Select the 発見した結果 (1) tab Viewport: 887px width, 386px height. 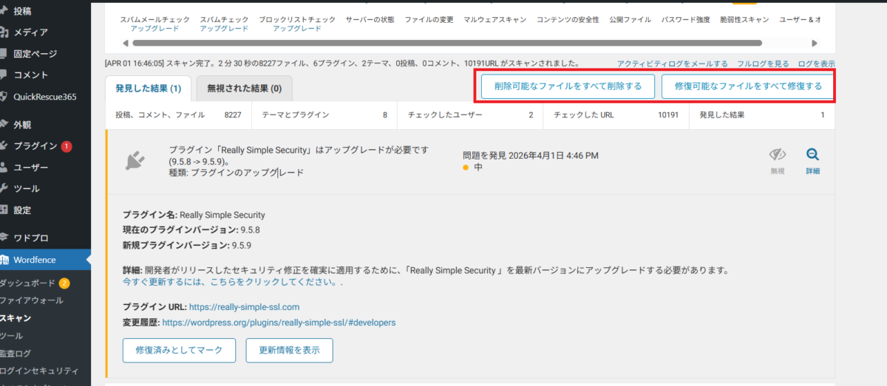pyautogui.click(x=149, y=89)
